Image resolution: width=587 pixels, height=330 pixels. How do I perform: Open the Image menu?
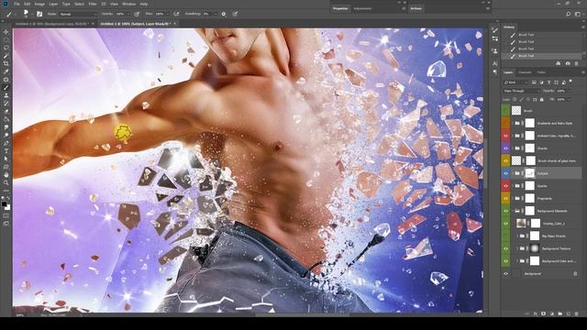tap(39, 4)
